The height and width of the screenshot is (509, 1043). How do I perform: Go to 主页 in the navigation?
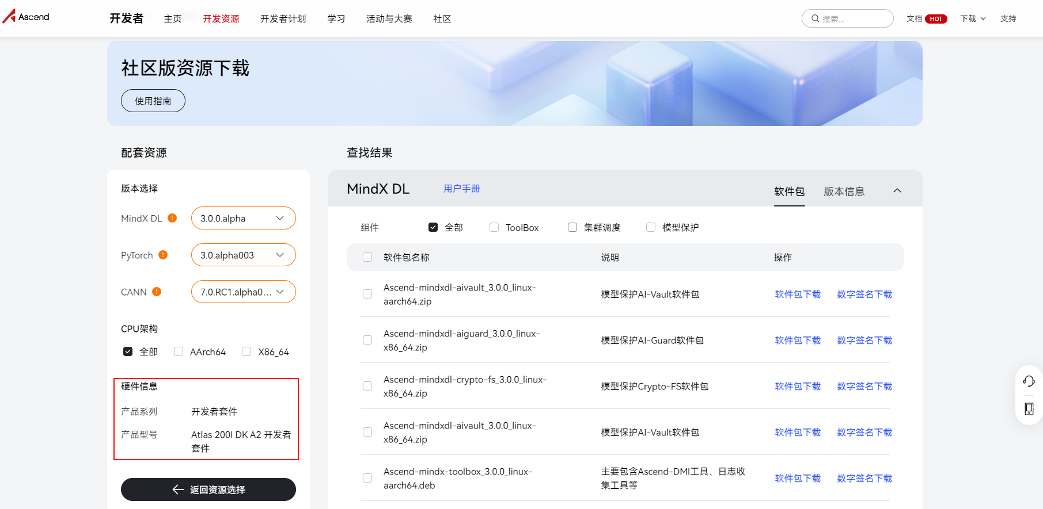tap(173, 18)
